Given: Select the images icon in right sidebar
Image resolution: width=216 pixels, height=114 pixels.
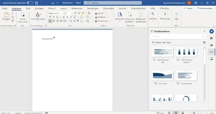Looking at the screenshot, I should click(211, 59).
